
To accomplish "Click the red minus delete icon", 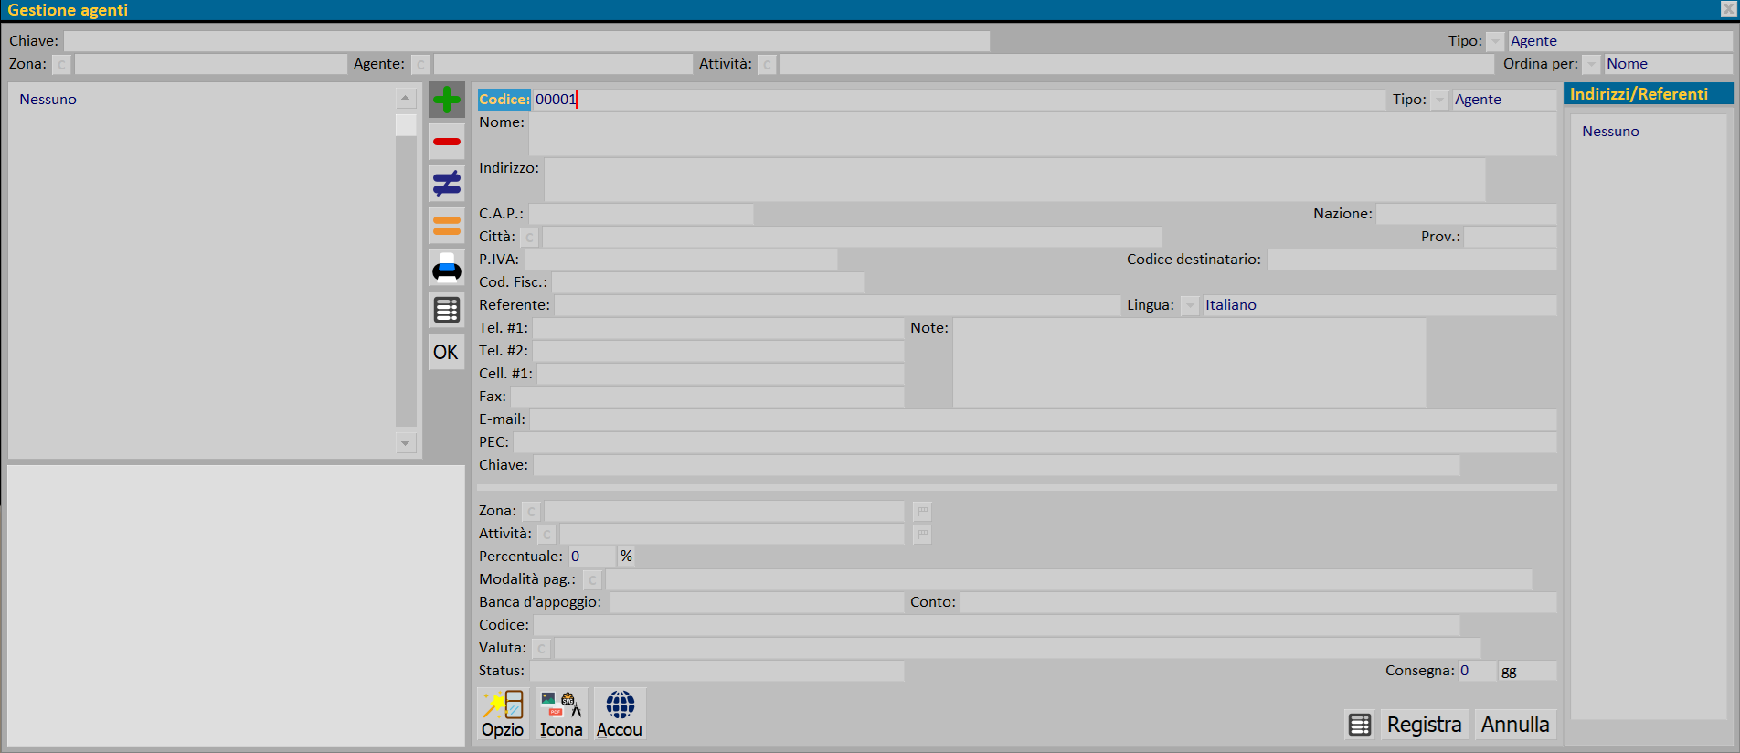I will [x=446, y=142].
